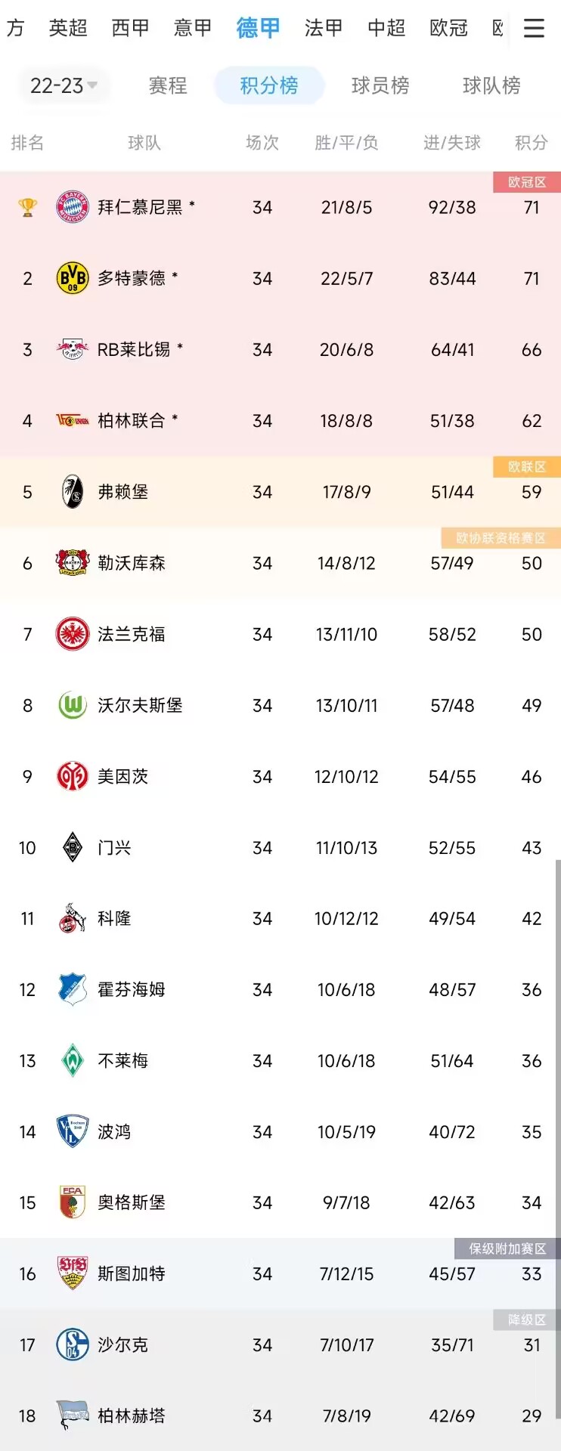Expand the 22-23 season dropdown

tap(64, 85)
